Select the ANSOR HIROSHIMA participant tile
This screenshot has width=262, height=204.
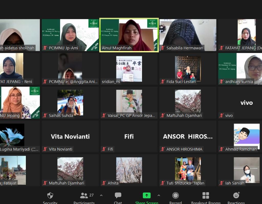coord(188,136)
